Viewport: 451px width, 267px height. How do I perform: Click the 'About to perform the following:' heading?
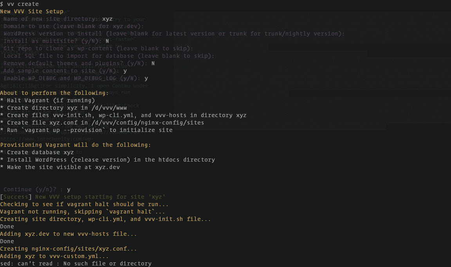[54, 93]
